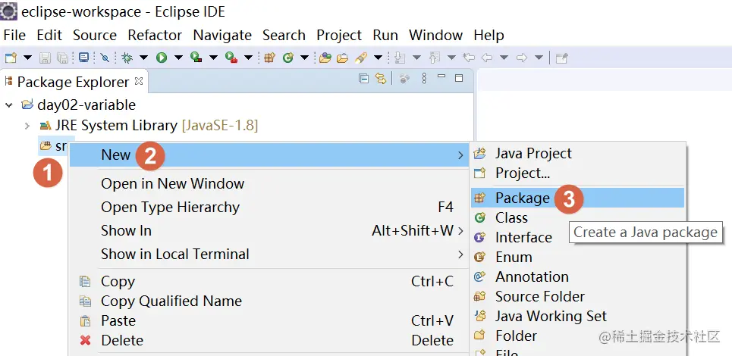Toggle the Pin Editor icon
The height and width of the screenshot is (356, 732).
pos(562,58)
